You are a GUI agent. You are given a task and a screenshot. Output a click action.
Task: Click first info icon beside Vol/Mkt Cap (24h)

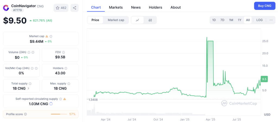tap(32, 68)
